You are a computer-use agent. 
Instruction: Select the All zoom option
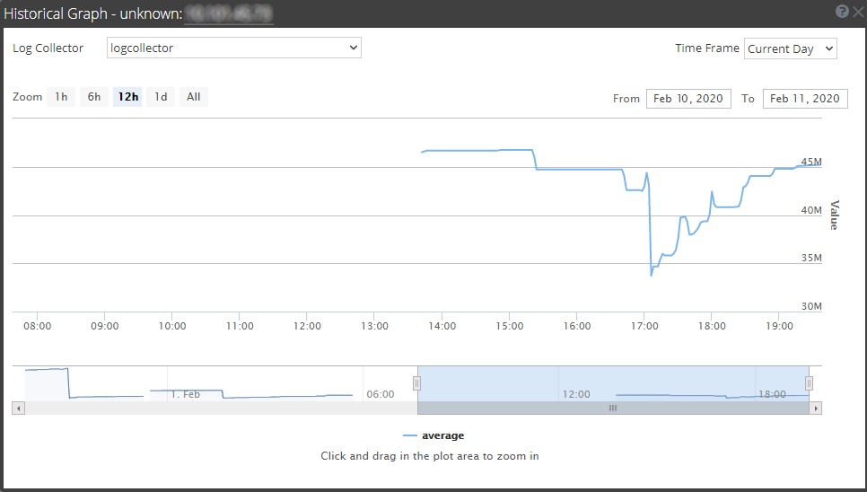(194, 97)
